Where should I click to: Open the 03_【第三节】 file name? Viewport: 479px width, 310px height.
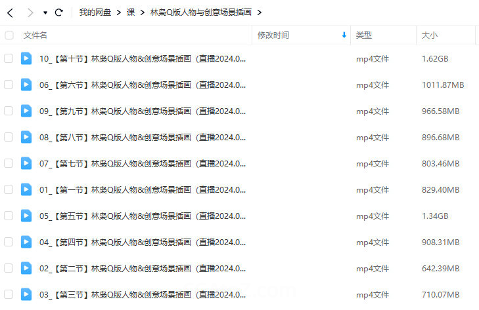coord(143,295)
